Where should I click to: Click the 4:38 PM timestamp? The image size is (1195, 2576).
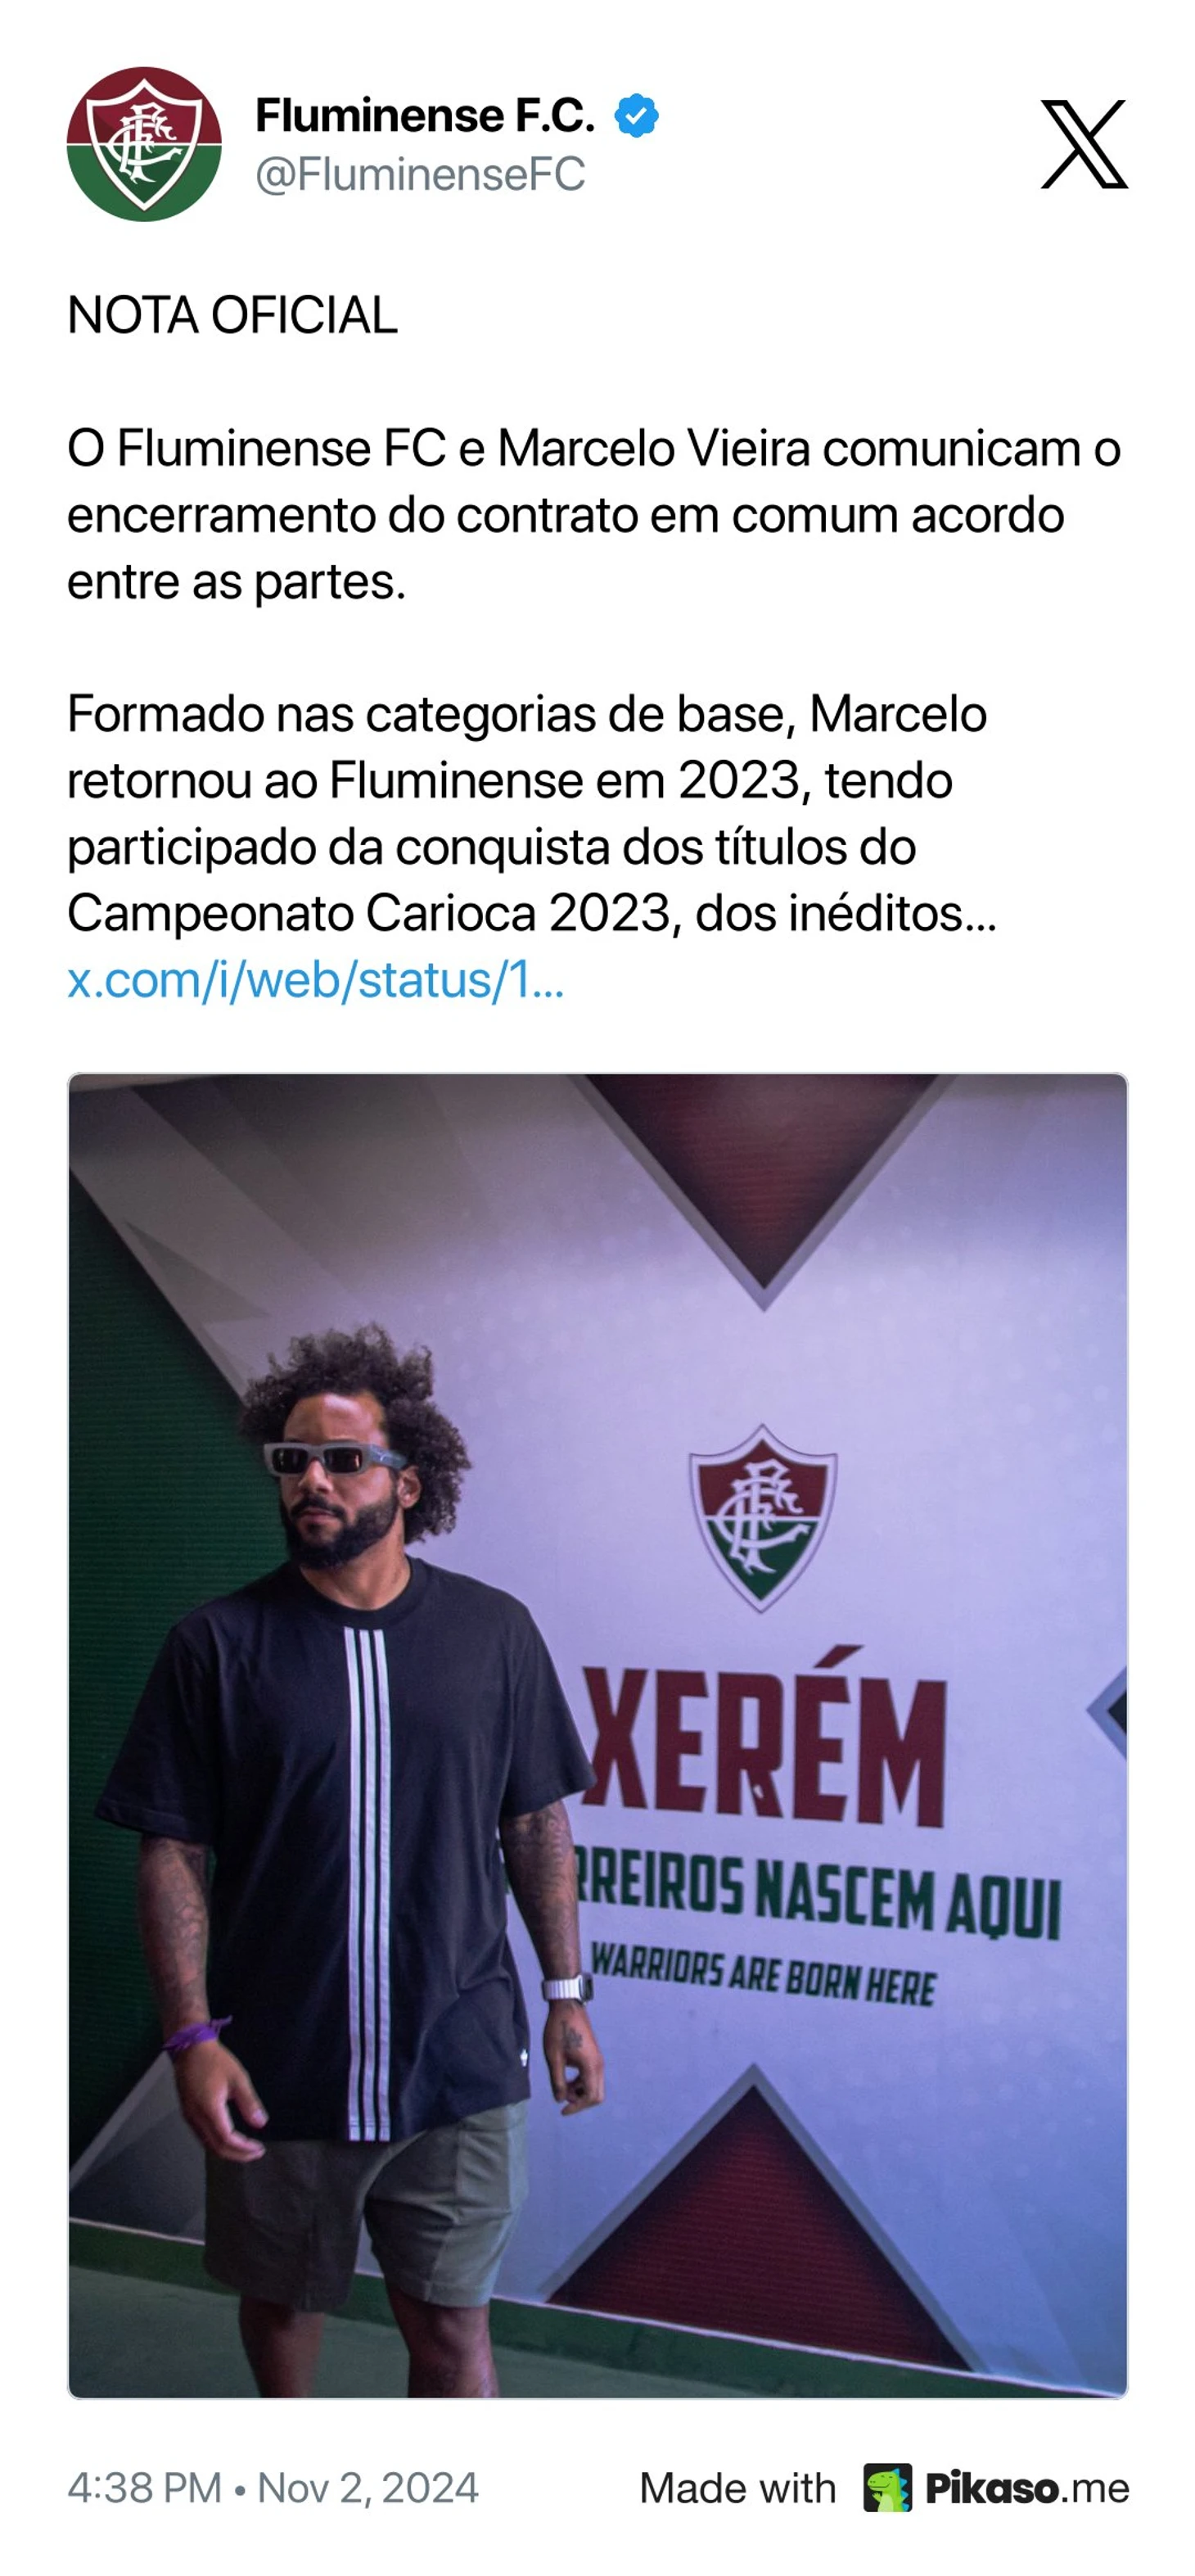pyautogui.click(x=144, y=2488)
